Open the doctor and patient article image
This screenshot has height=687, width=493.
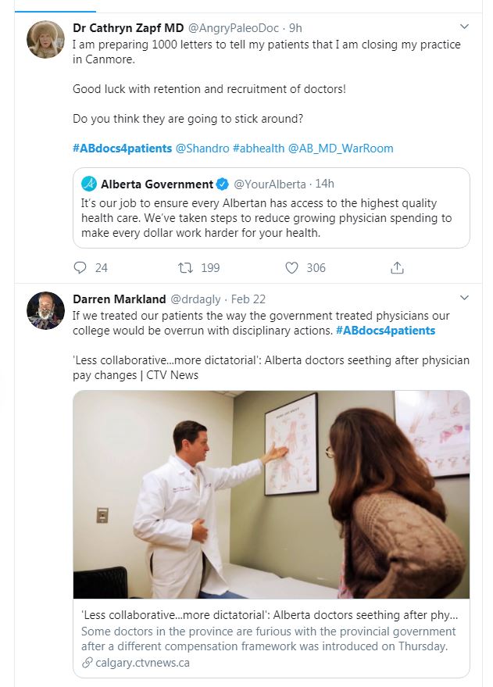pos(271,494)
